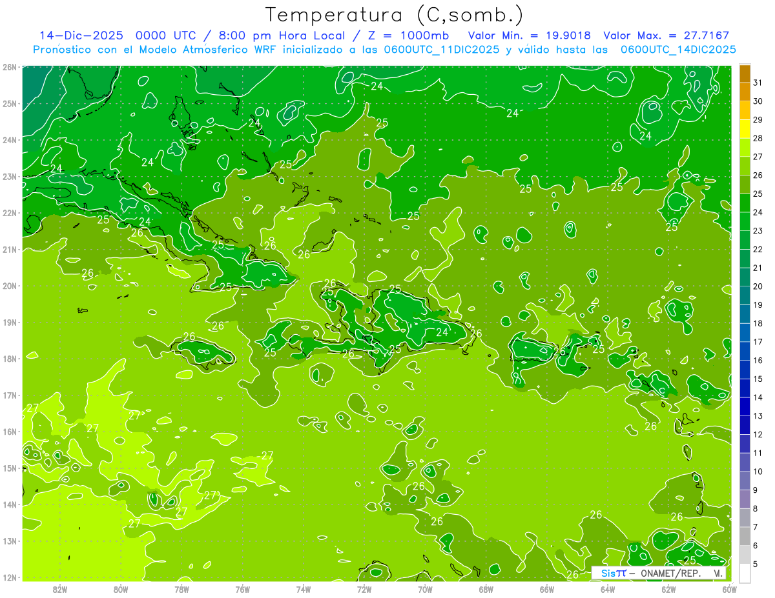775x598 pixels.
Task: Click the longitude axis label "78W"
Action: point(181,589)
